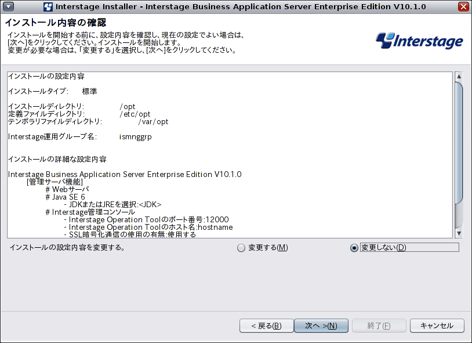The height and width of the screenshot is (343, 472).
Task: Click the [管理サーバ機能] line
Action: (x=55, y=182)
